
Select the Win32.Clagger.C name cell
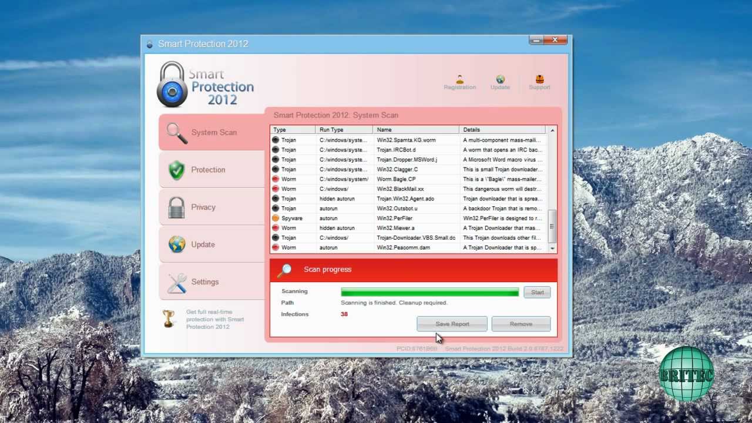pos(397,169)
